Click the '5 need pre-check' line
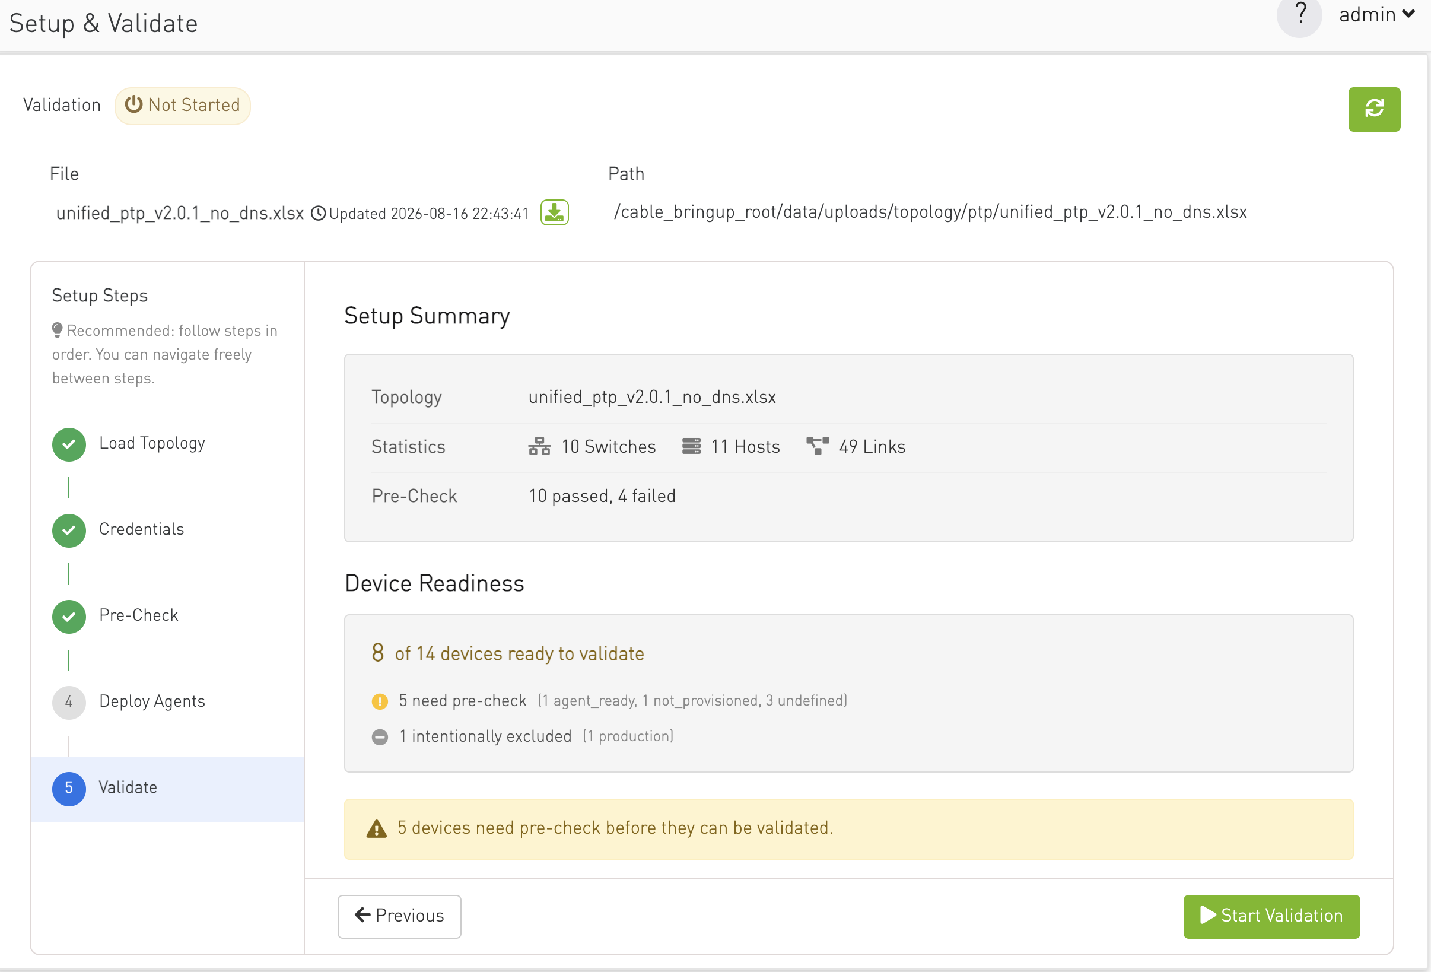Image resolution: width=1431 pixels, height=972 pixels. 462,701
